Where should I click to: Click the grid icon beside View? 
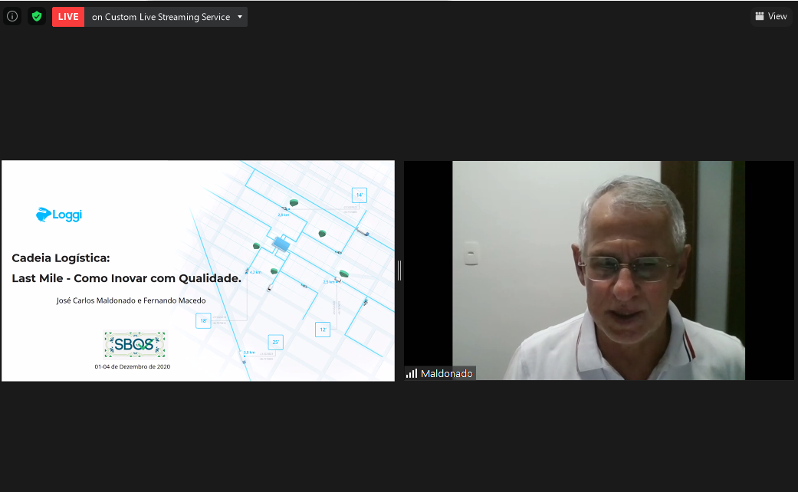[x=760, y=16]
